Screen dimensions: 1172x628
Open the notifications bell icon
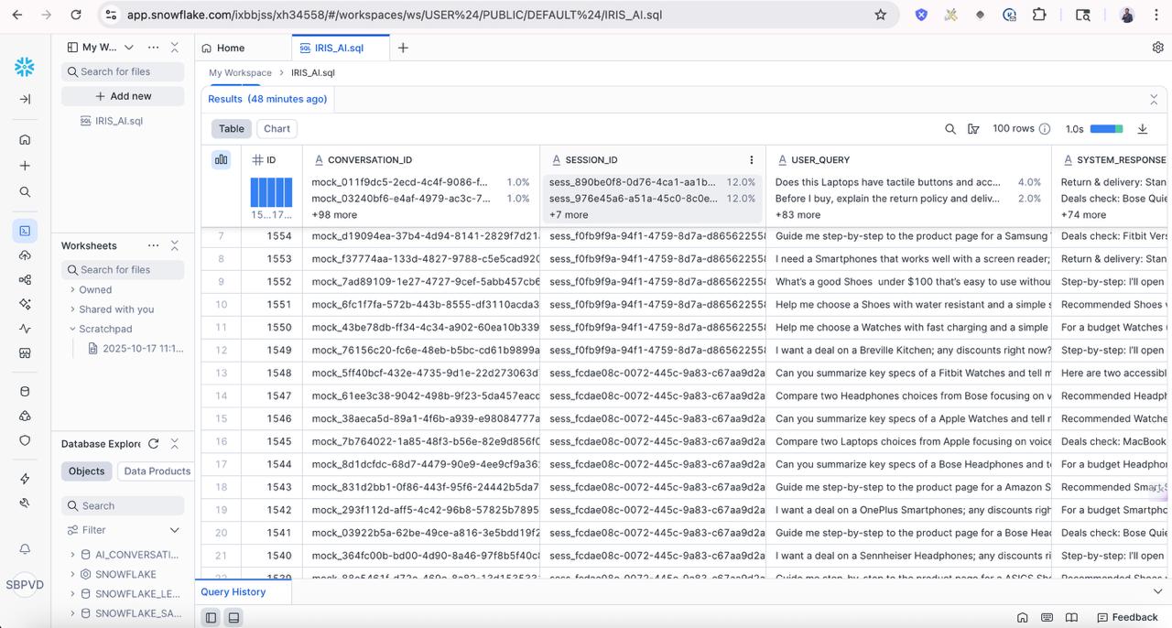click(x=25, y=549)
